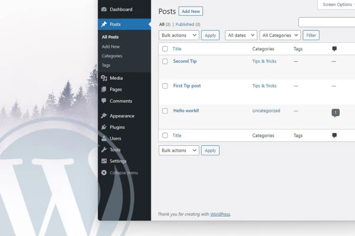Image resolution: width=355 pixels, height=236 pixels.
Task: Sort by comments icon in table footer
Action: tap(334, 136)
